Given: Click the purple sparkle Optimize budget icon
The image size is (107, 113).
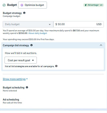Looking at the screenshot, I should tap(22, 5).
